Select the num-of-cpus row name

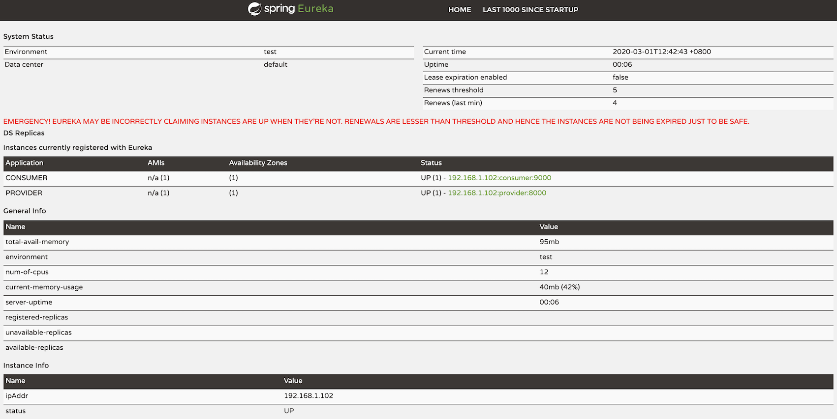click(x=27, y=272)
